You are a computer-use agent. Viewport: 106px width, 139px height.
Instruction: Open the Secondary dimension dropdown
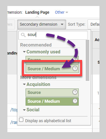41,24
